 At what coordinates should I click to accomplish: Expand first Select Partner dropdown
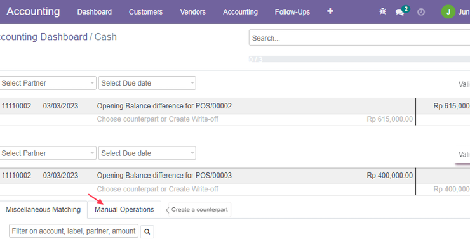[48, 83]
